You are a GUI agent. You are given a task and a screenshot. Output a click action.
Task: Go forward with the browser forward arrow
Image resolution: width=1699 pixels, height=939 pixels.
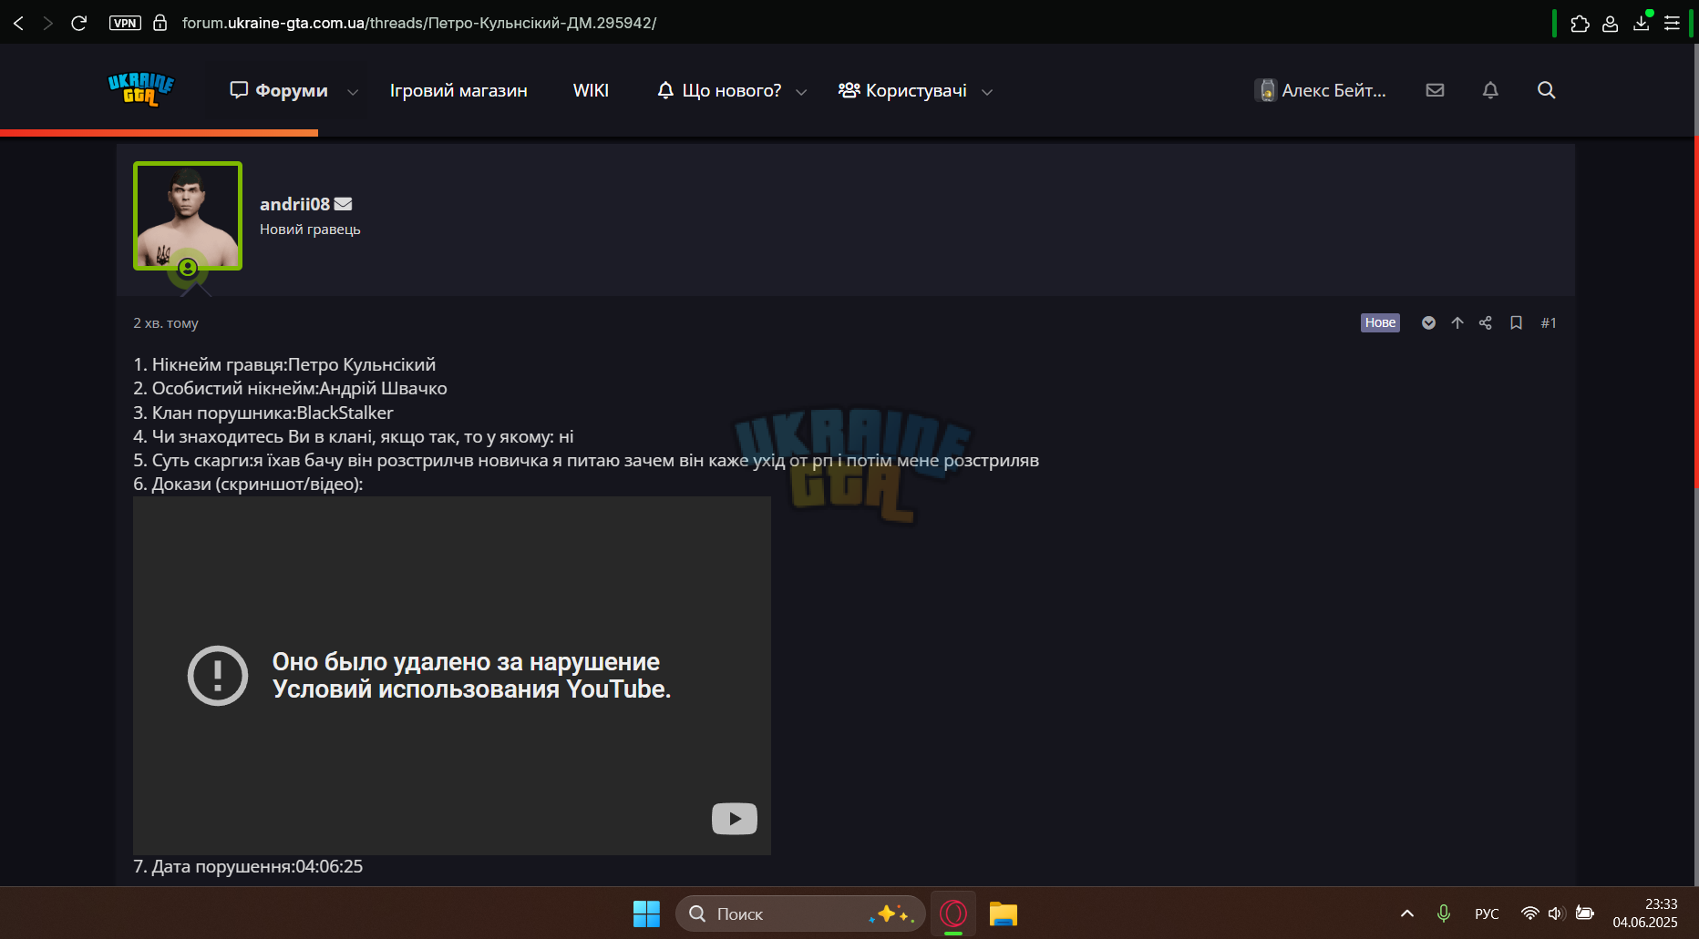pyautogui.click(x=48, y=23)
